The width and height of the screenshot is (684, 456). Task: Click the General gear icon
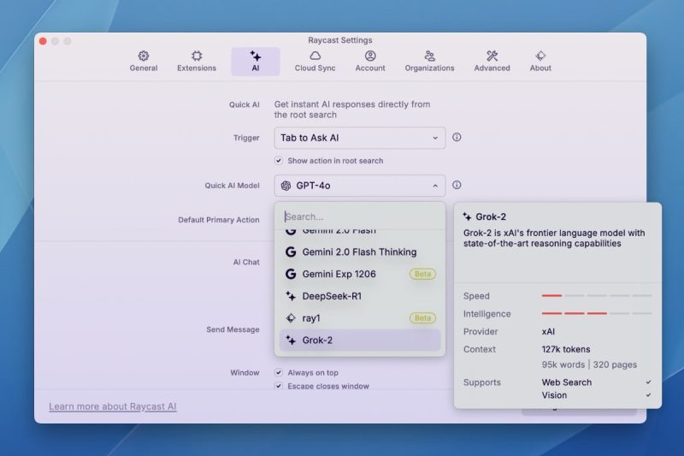coord(144,56)
